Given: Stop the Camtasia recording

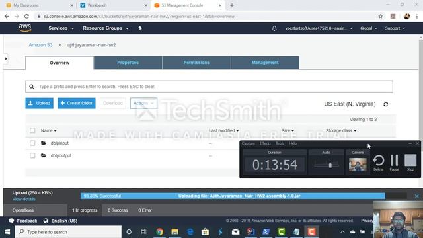Looking at the screenshot, I should [x=410, y=163].
